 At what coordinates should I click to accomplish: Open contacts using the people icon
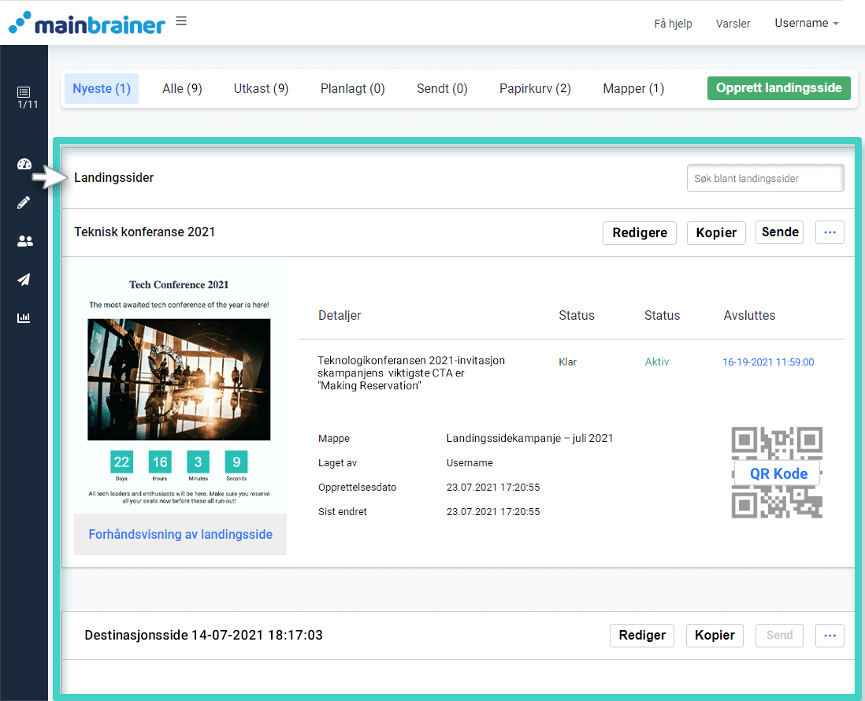24,241
